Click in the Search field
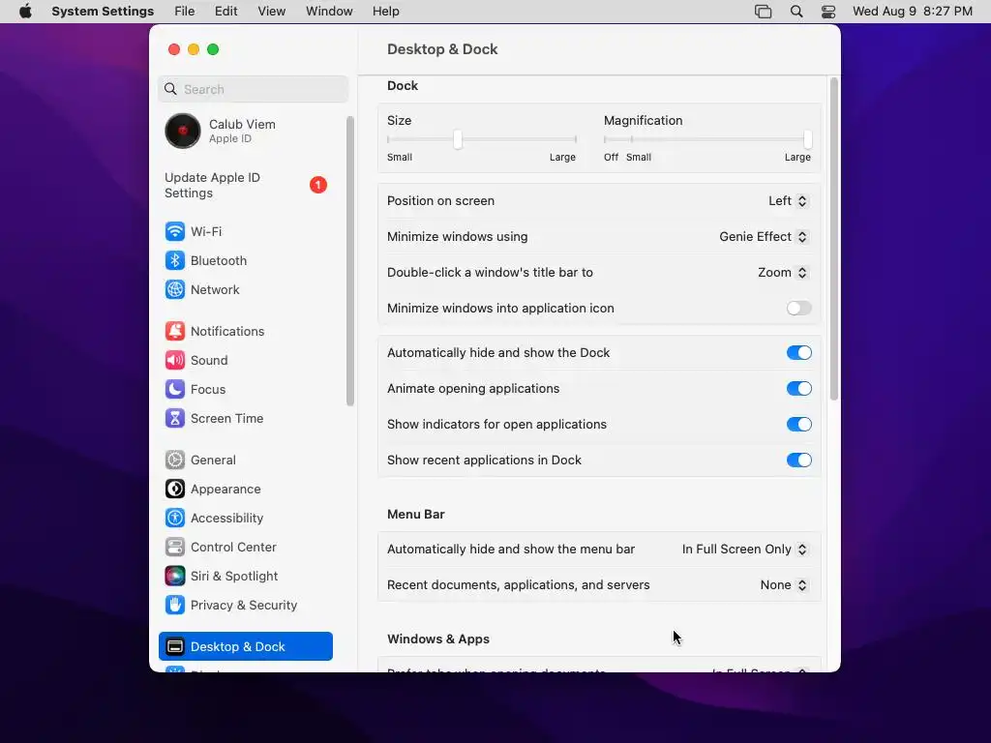 click(x=253, y=89)
